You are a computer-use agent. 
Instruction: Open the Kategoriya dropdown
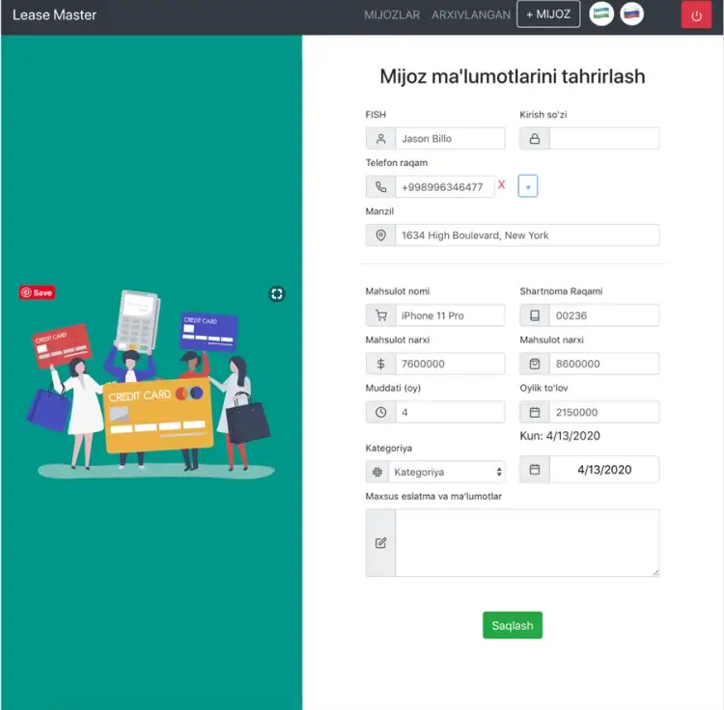pyautogui.click(x=448, y=472)
